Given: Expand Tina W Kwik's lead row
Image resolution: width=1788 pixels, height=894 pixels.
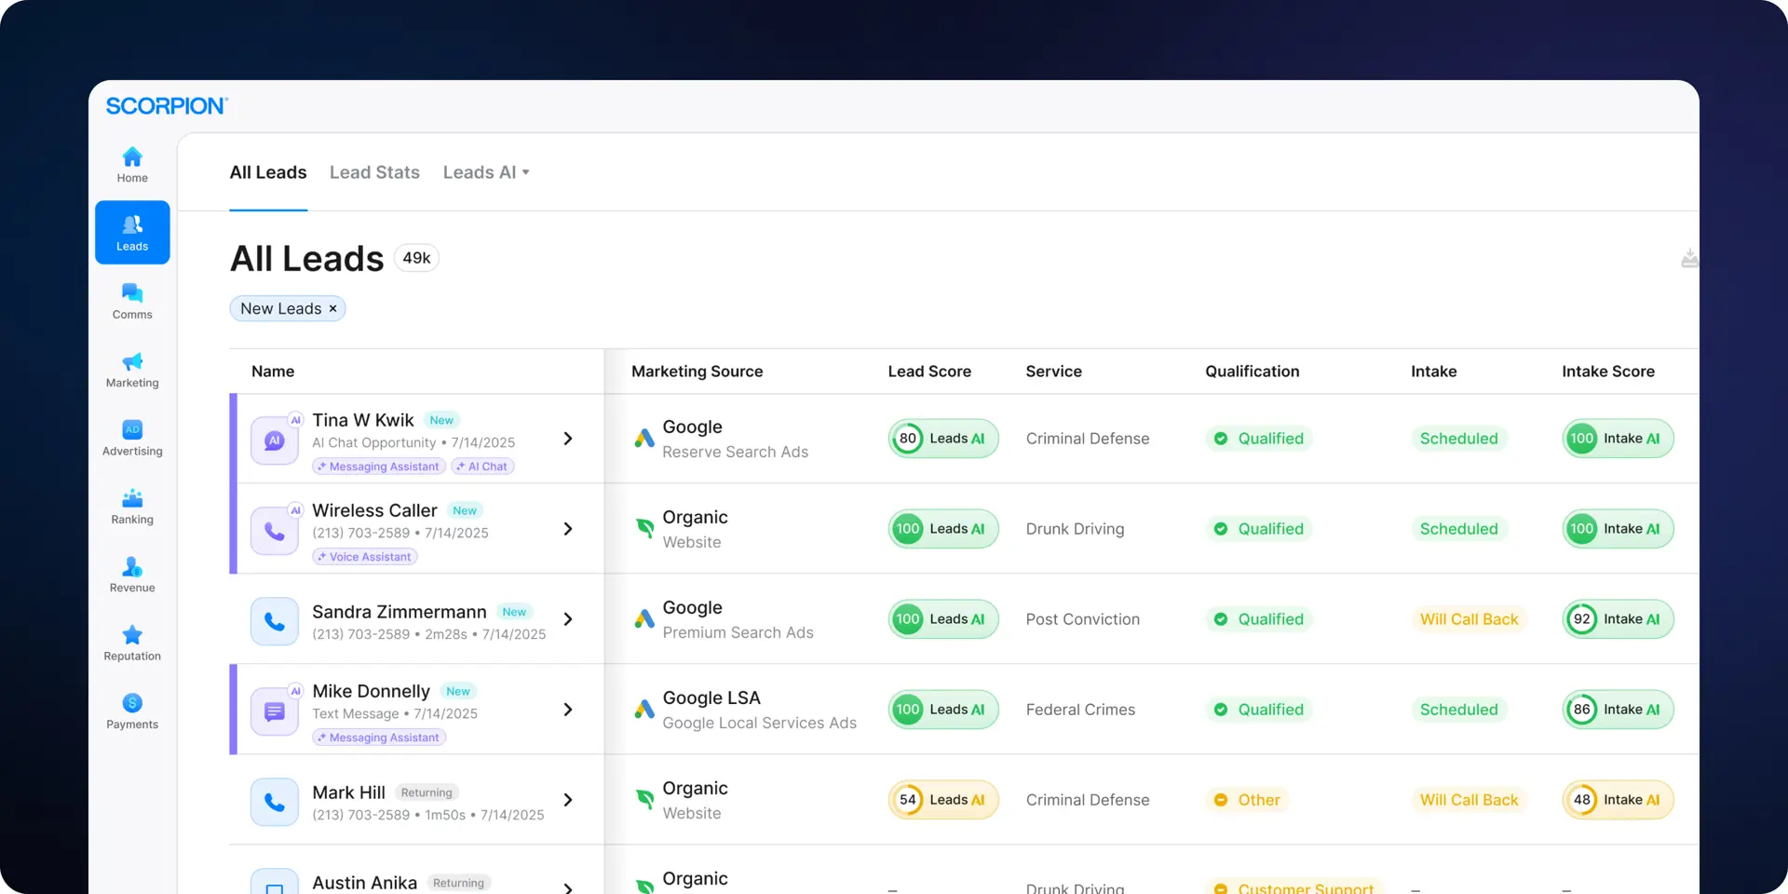Looking at the screenshot, I should pyautogui.click(x=567, y=439).
